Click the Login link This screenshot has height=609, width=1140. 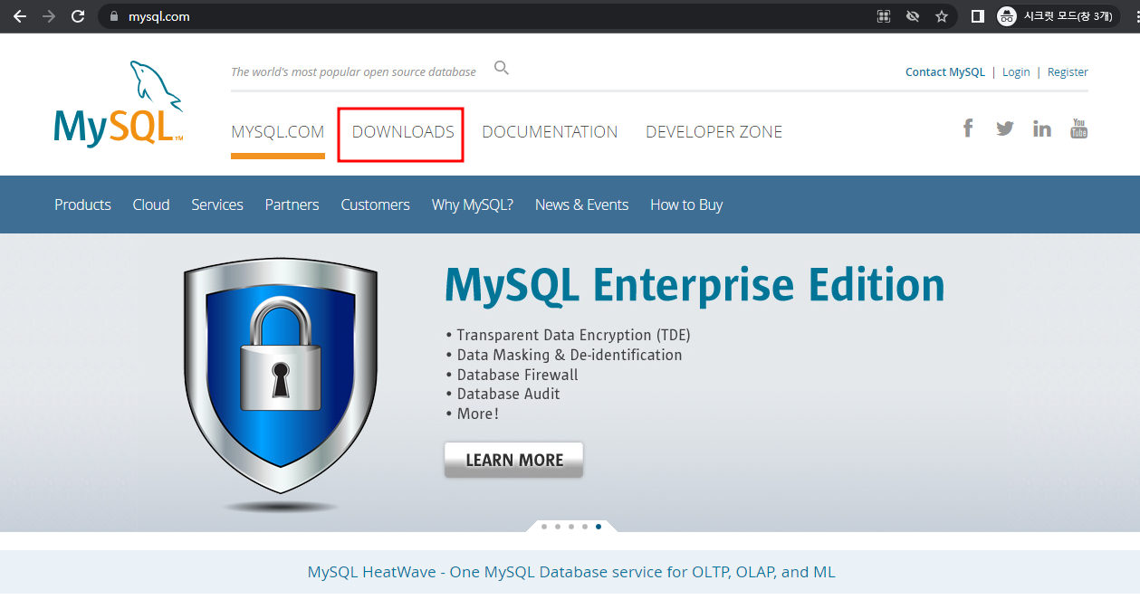[x=1016, y=72]
